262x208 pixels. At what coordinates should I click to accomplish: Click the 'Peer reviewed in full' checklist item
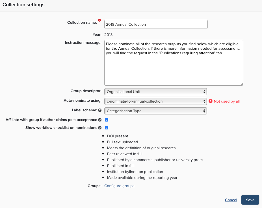click(125, 154)
